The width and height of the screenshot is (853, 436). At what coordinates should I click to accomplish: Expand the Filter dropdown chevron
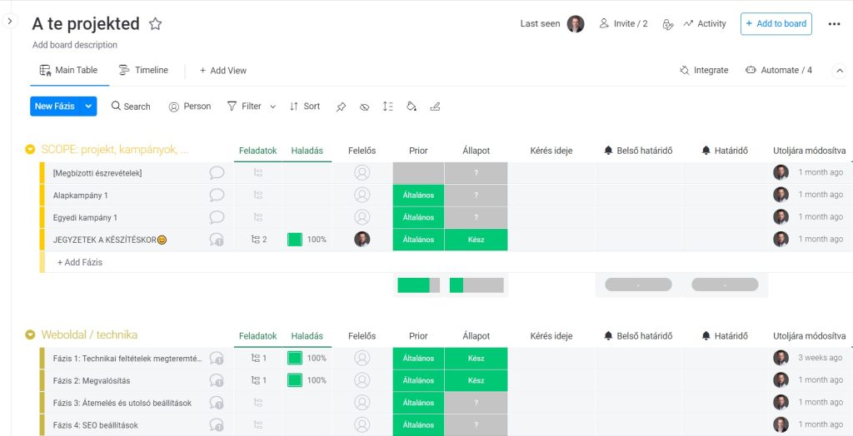[272, 107]
